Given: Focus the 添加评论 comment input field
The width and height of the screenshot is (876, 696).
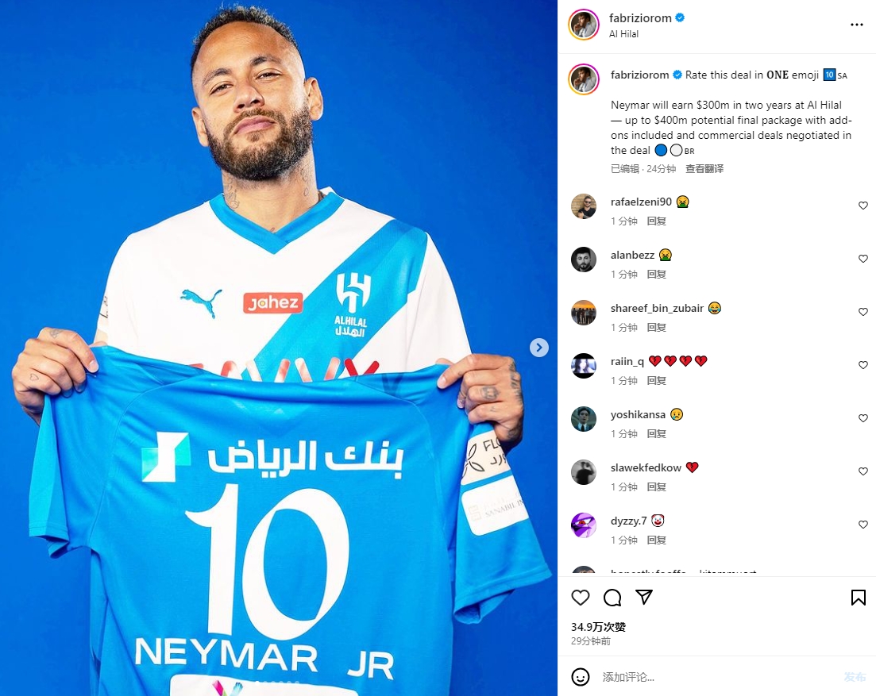Looking at the screenshot, I should pos(718,677).
